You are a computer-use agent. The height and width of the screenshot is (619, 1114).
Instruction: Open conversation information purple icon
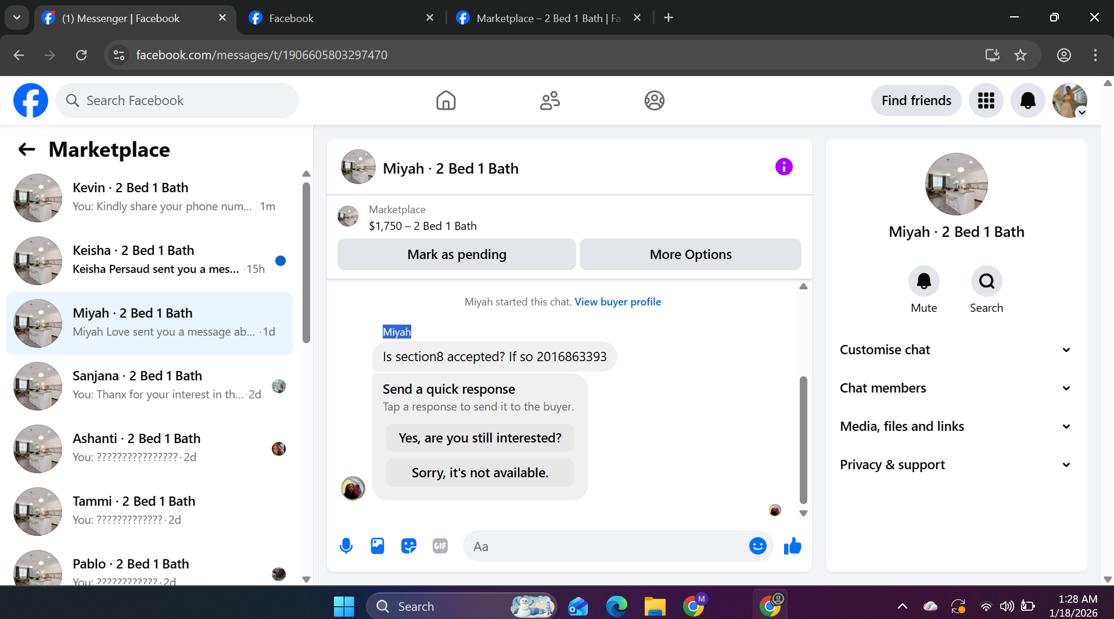[x=784, y=167]
